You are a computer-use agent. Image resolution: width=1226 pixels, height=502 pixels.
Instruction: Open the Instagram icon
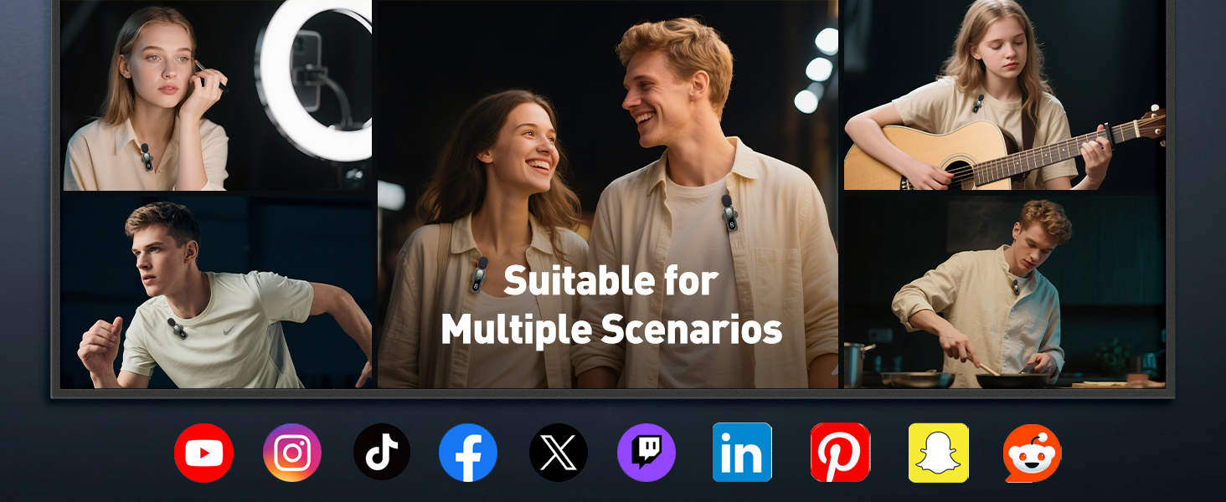click(x=292, y=453)
